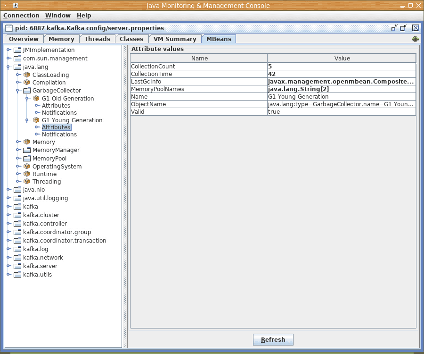Expand the MemoryPool node
424x354 pixels.
(18, 158)
